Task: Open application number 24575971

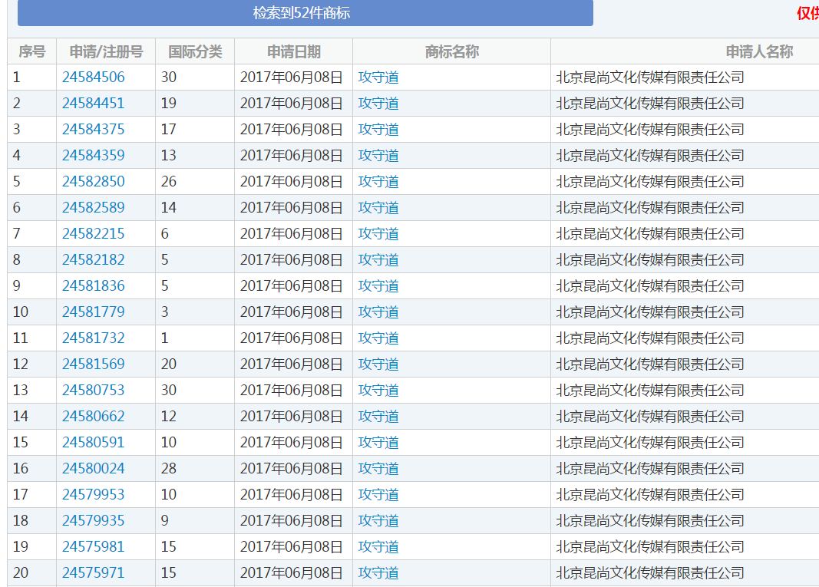Action: [93, 573]
